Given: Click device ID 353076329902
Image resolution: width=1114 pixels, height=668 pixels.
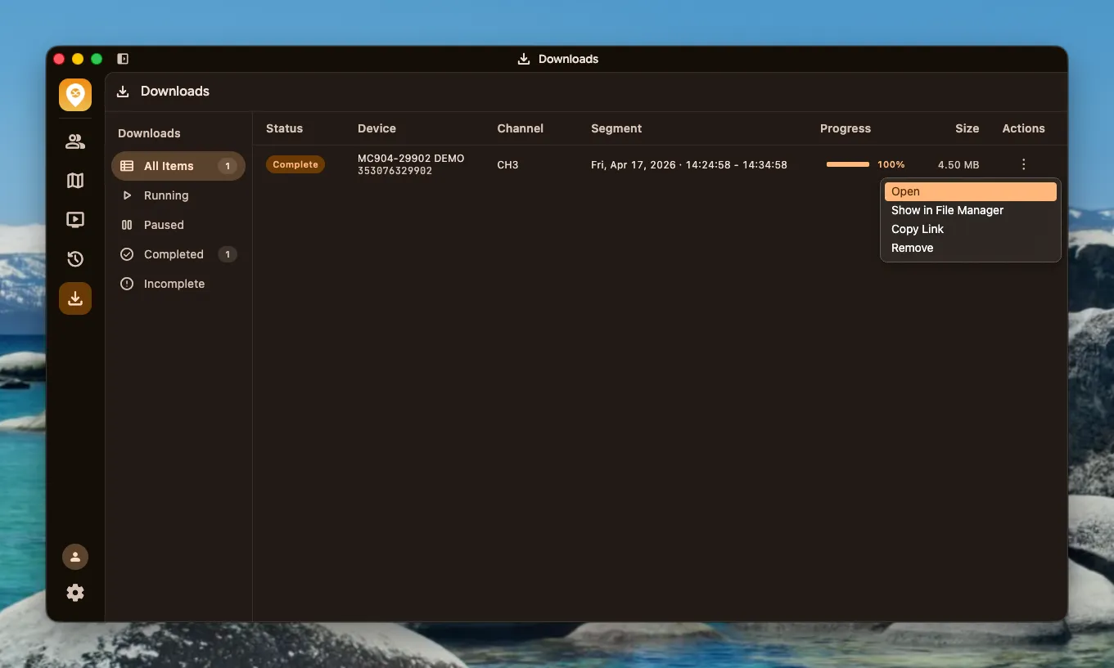Looking at the screenshot, I should click(x=395, y=171).
